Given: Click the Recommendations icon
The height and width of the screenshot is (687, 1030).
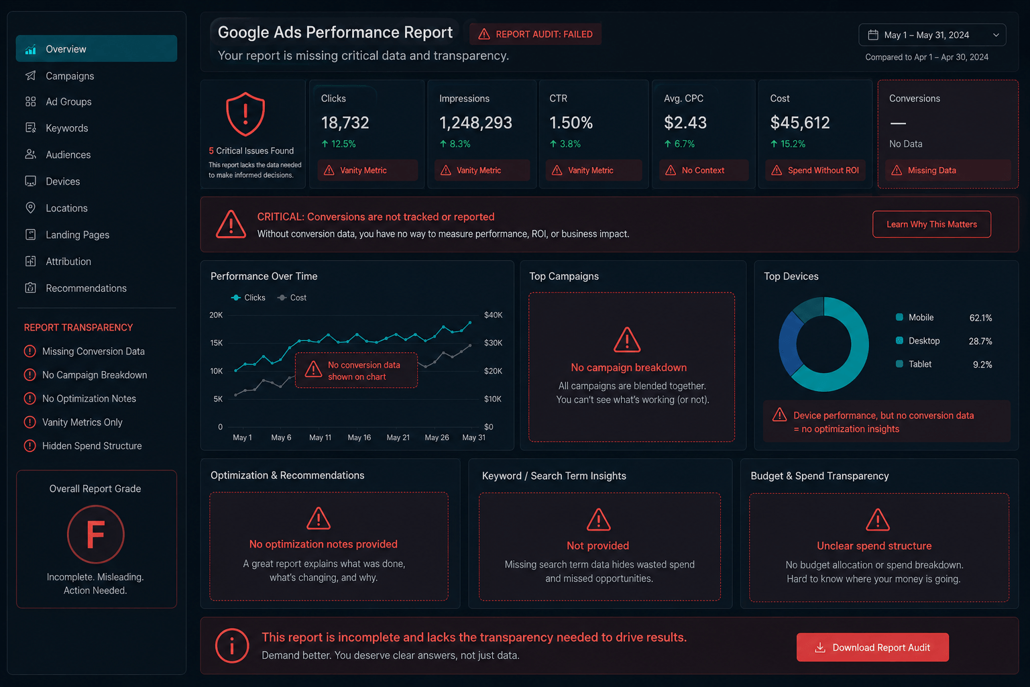Looking at the screenshot, I should pos(30,288).
